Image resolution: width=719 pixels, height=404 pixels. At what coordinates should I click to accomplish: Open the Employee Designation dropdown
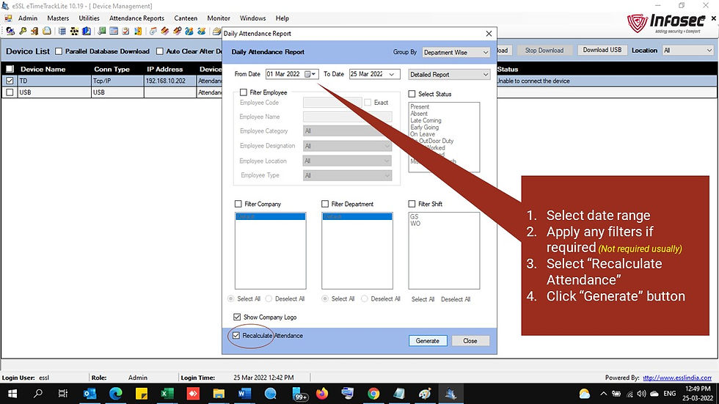pos(347,146)
